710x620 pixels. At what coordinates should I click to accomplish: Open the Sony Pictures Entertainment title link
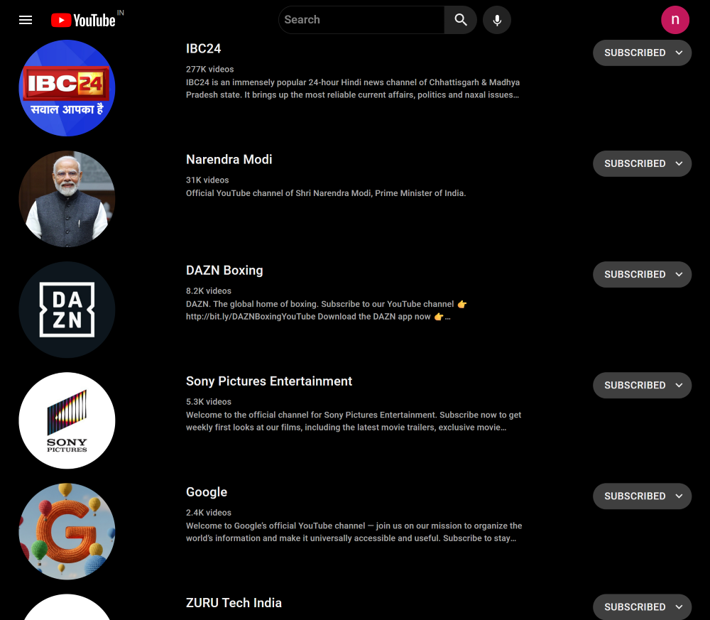click(269, 381)
